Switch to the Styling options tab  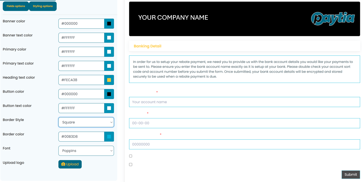tap(43, 6)
